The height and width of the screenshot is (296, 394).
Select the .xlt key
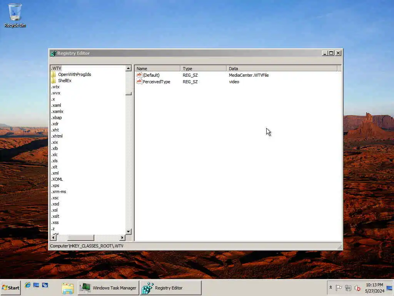click(x=54, y=167)
